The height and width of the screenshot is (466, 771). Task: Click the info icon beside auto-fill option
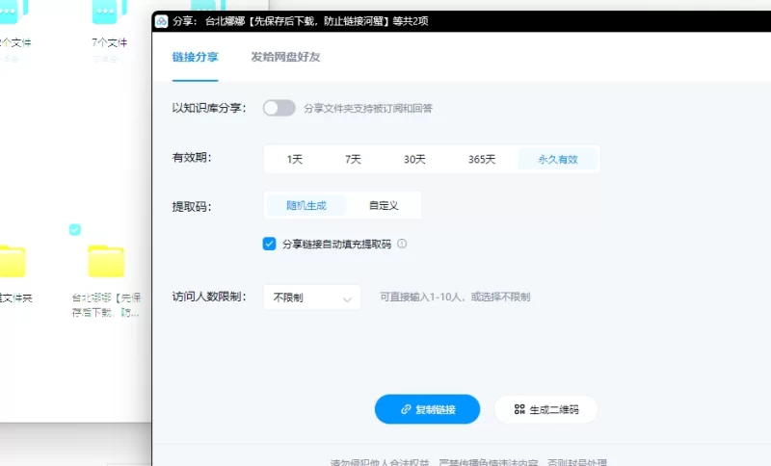[402, 244]
